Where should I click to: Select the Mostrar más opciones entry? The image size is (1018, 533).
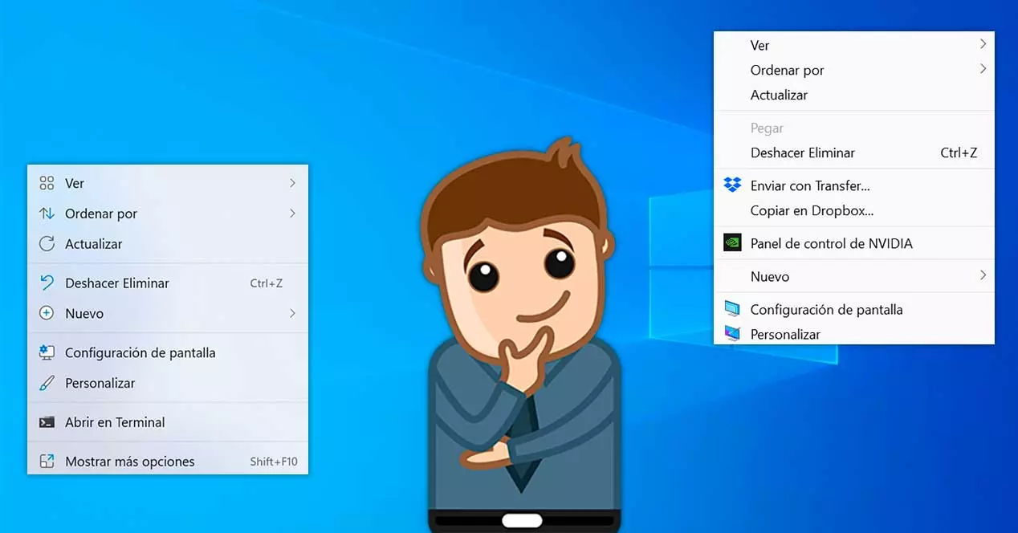(x=129, y=461)
